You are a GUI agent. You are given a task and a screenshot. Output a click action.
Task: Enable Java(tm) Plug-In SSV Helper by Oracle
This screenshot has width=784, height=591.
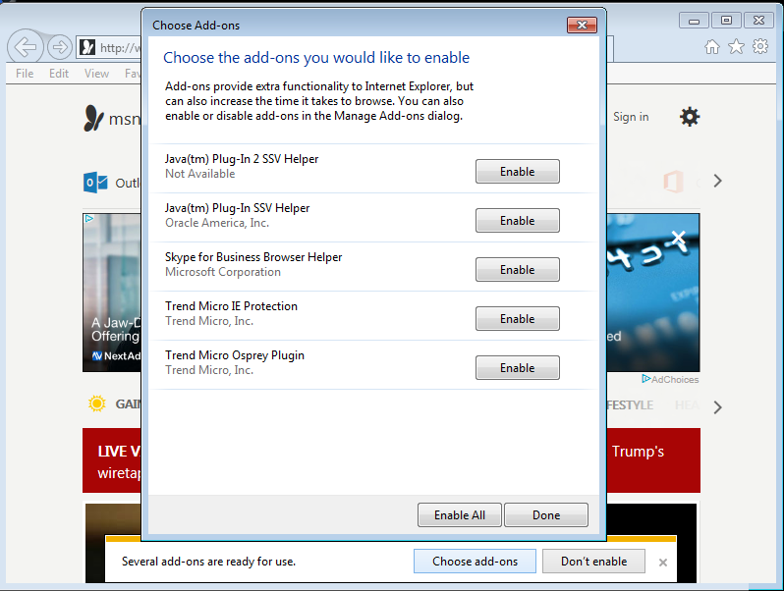pos(518,220)
